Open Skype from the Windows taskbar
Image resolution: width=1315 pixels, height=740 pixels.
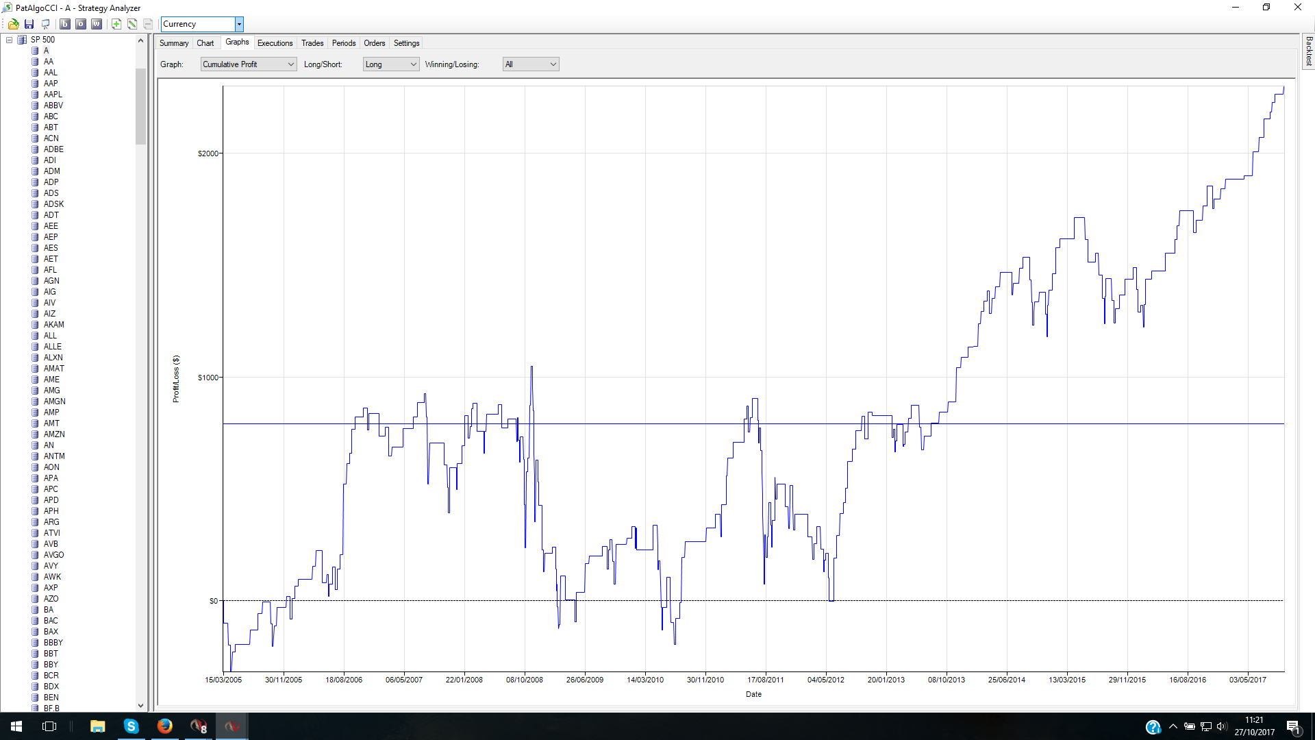pos(131,726)
